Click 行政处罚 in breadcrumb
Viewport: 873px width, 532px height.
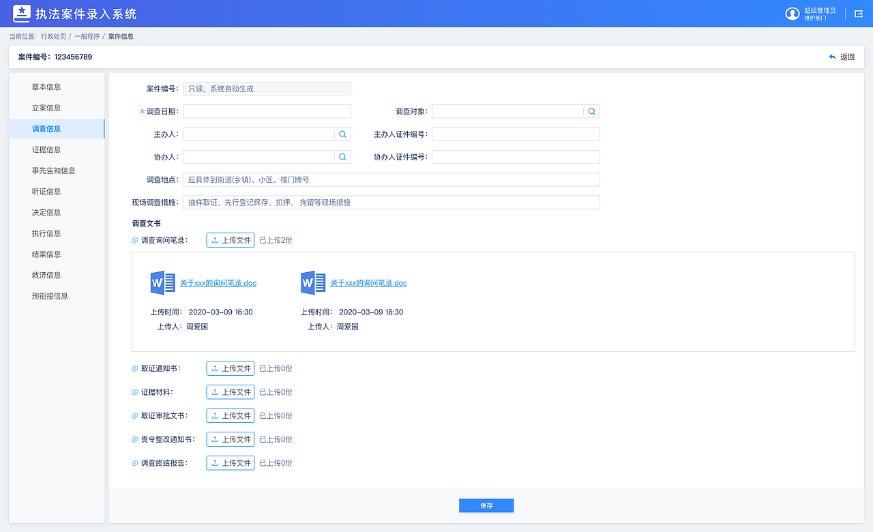(53, 36)
